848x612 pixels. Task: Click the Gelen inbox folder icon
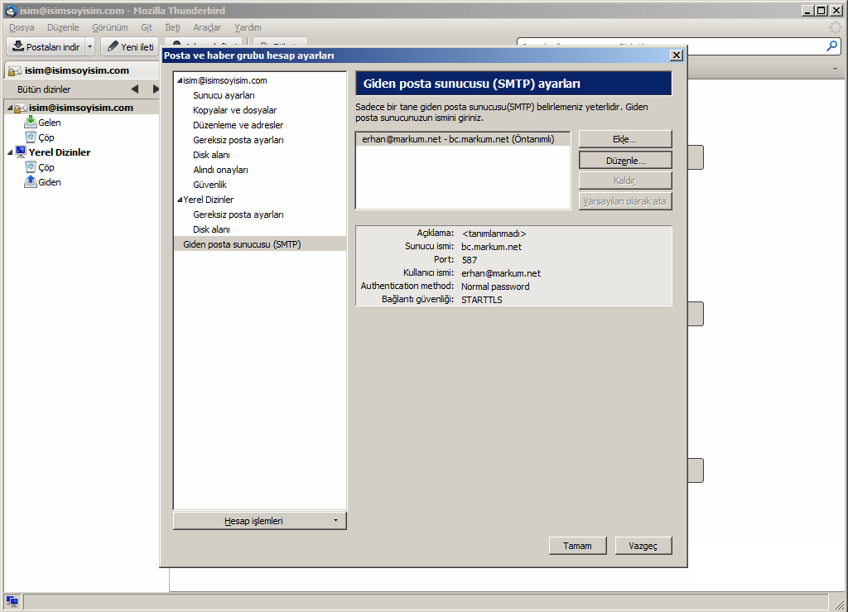[31, 123]
